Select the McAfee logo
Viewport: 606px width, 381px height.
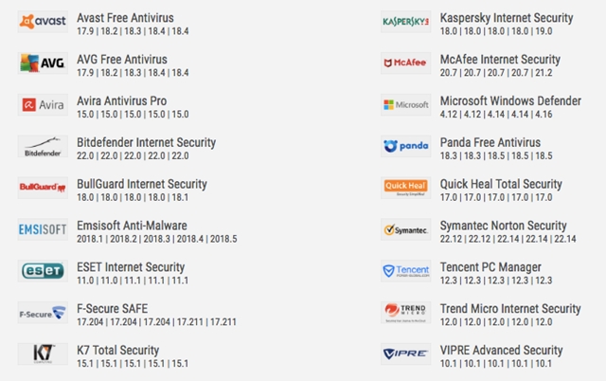coord(406,63)
